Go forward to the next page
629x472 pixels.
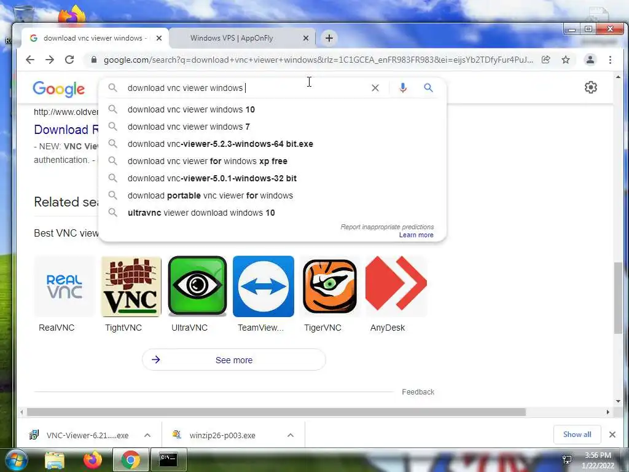click(x=50, y=60)
